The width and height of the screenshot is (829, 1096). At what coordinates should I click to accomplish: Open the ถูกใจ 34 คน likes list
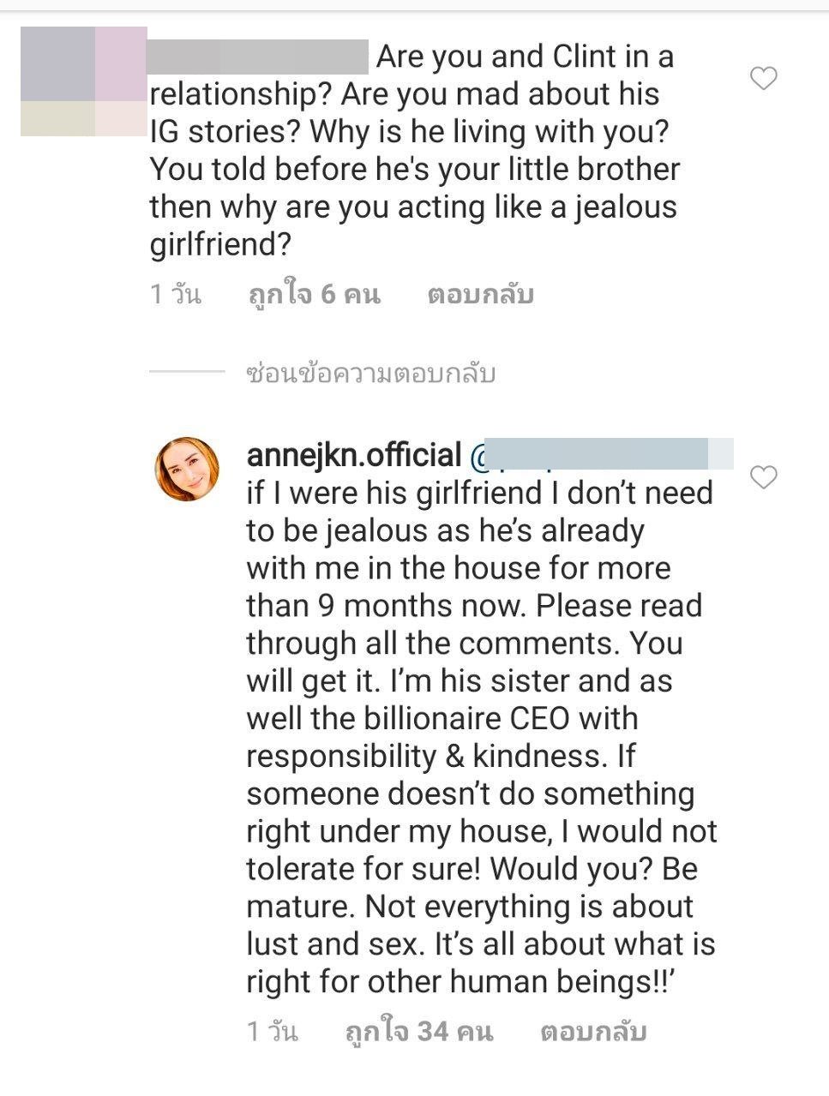(x=418, y=1031)
